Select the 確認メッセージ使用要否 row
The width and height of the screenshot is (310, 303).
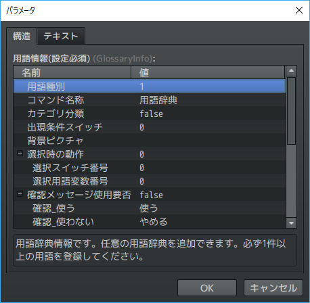click(x=150, y=195)
